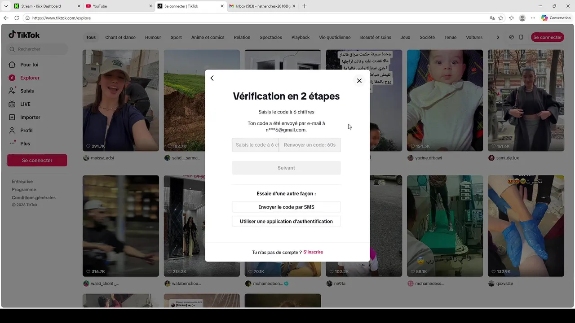The image size is (575, 323).
Task: Select the Vie quotidienne category
Action: point(335,37)
